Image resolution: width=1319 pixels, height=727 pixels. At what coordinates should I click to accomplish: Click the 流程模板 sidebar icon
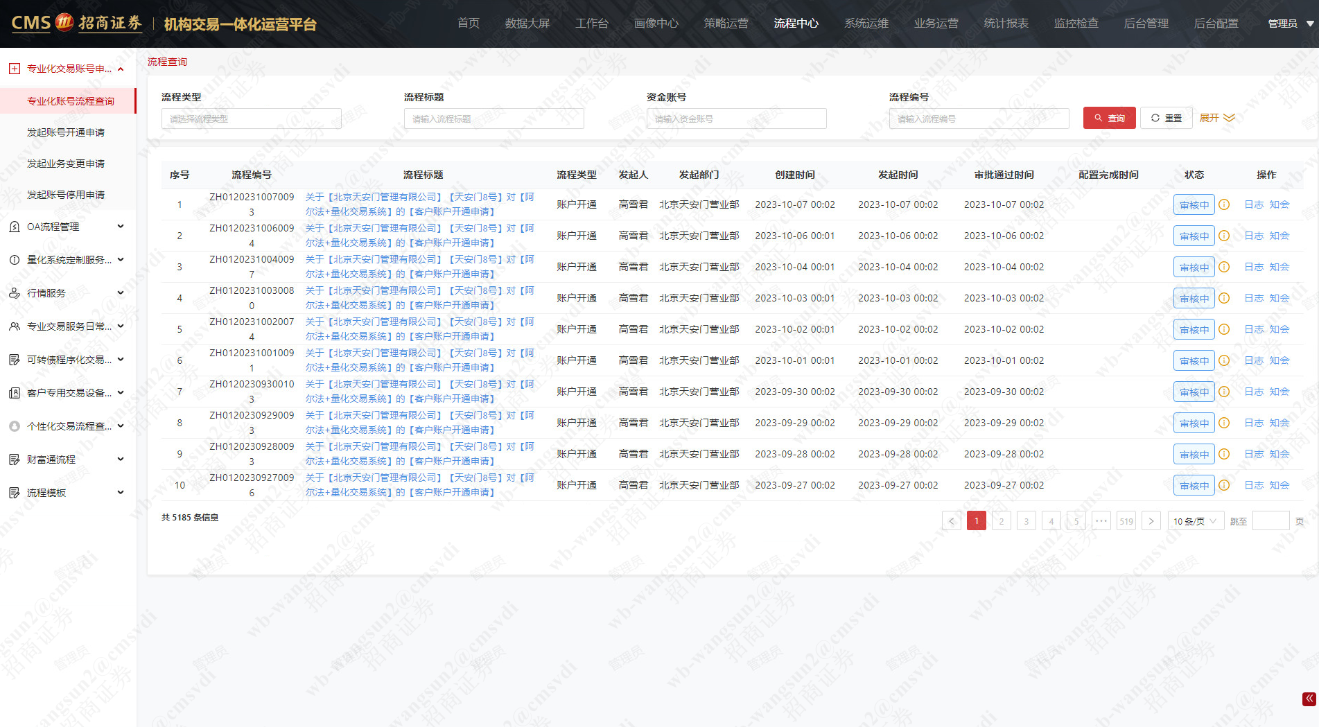coord(15,493)
